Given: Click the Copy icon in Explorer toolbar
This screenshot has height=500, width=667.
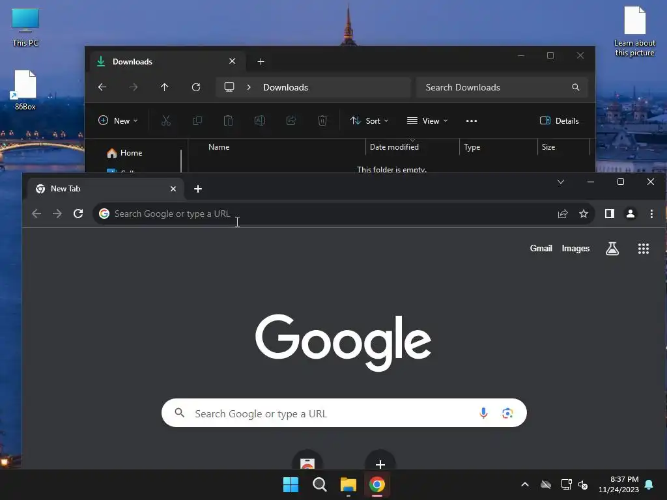Looking at the screenshot, I should 197,120.
